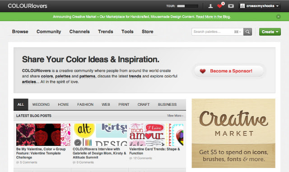Select the ALL category tab
289x172 pixels.
tap(21, 104)
